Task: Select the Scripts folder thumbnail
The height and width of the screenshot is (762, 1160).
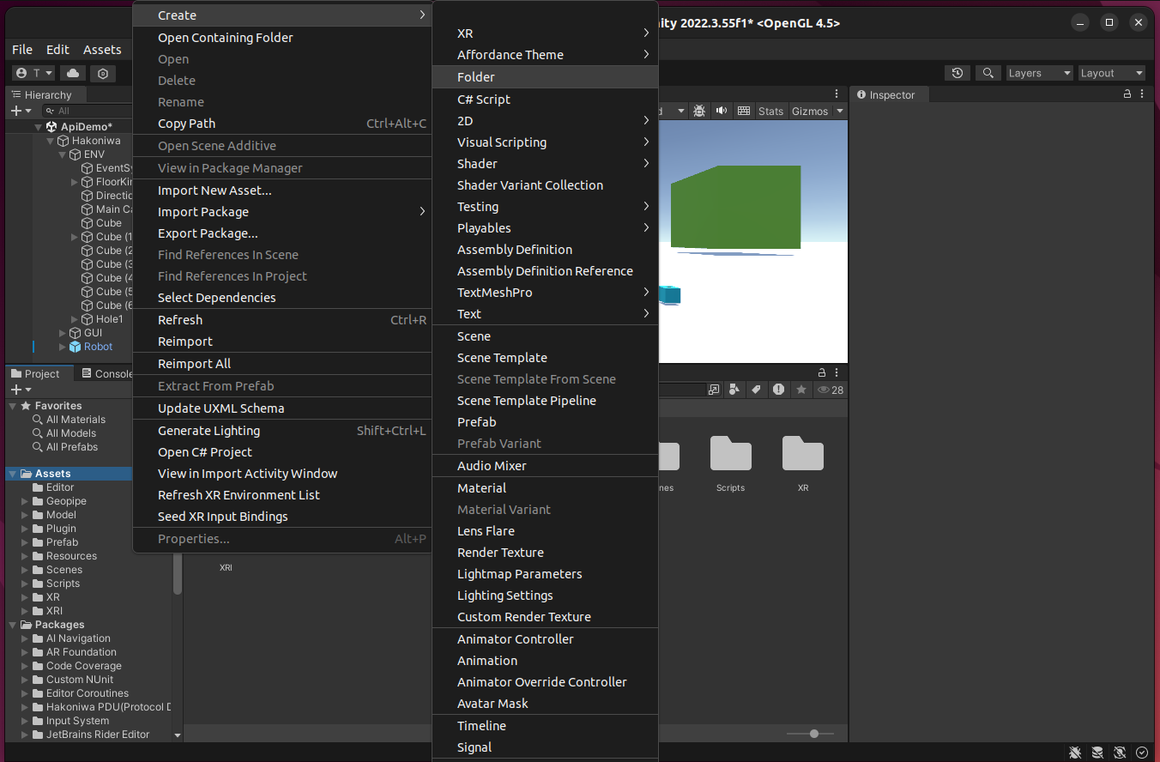Action: pyautogui.click(x=731, y=463)
